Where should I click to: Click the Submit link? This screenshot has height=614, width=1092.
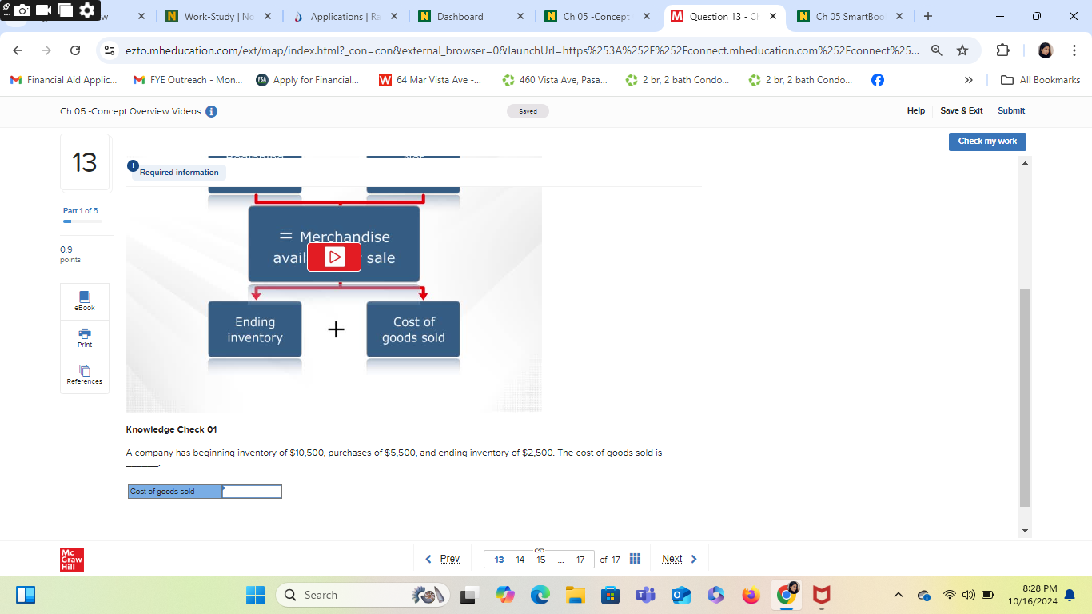[x=1011, y=111]
